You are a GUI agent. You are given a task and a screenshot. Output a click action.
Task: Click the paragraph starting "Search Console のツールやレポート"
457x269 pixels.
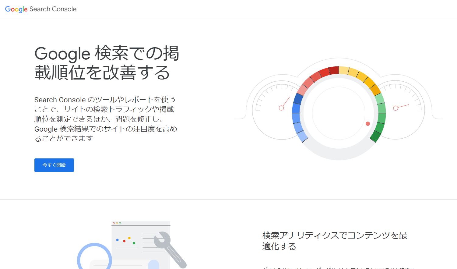(106, 119)
